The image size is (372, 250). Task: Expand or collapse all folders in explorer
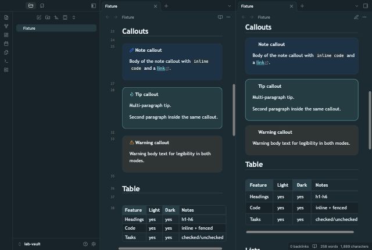click(74, 17)
